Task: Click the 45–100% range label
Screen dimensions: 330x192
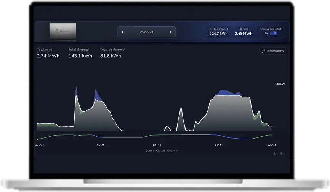Action: click(x=172, y=150)
